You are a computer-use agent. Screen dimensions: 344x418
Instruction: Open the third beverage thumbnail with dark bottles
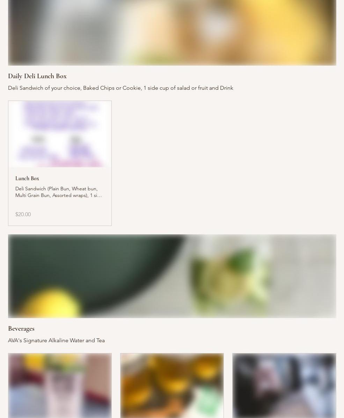click(284, 386)
